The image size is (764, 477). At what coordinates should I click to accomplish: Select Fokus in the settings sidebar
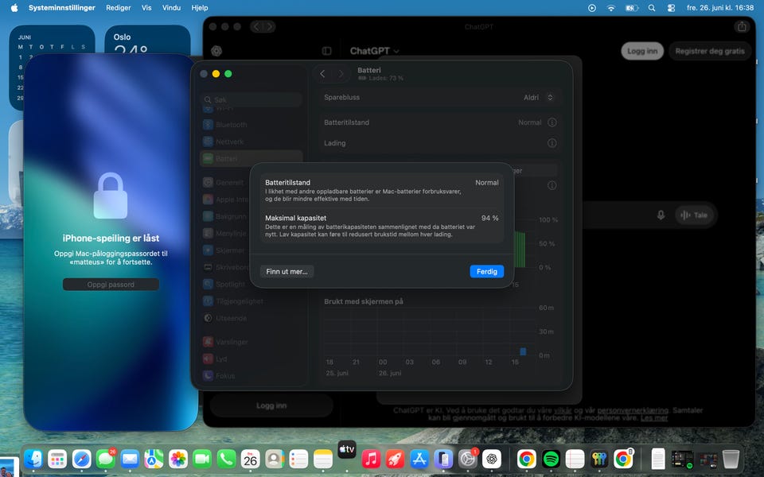pyautogui.click(x=251, y=376)
